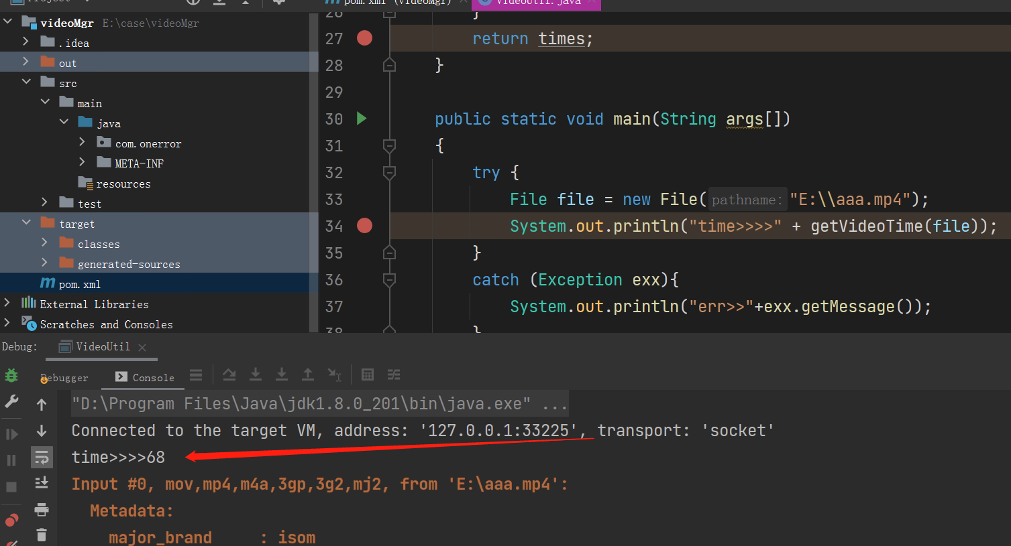Select the Console tab

click(x=145, y=378)
